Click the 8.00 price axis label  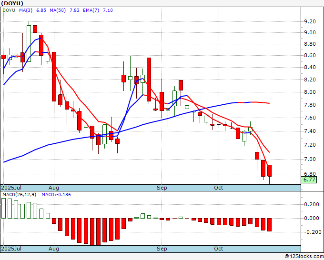click(310, 92)
